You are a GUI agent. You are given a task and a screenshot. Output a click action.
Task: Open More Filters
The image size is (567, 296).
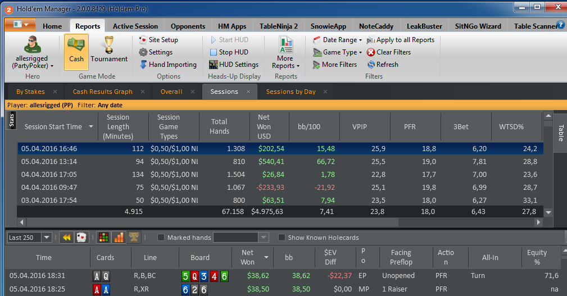pyautogui.click(x=335, y=65)
